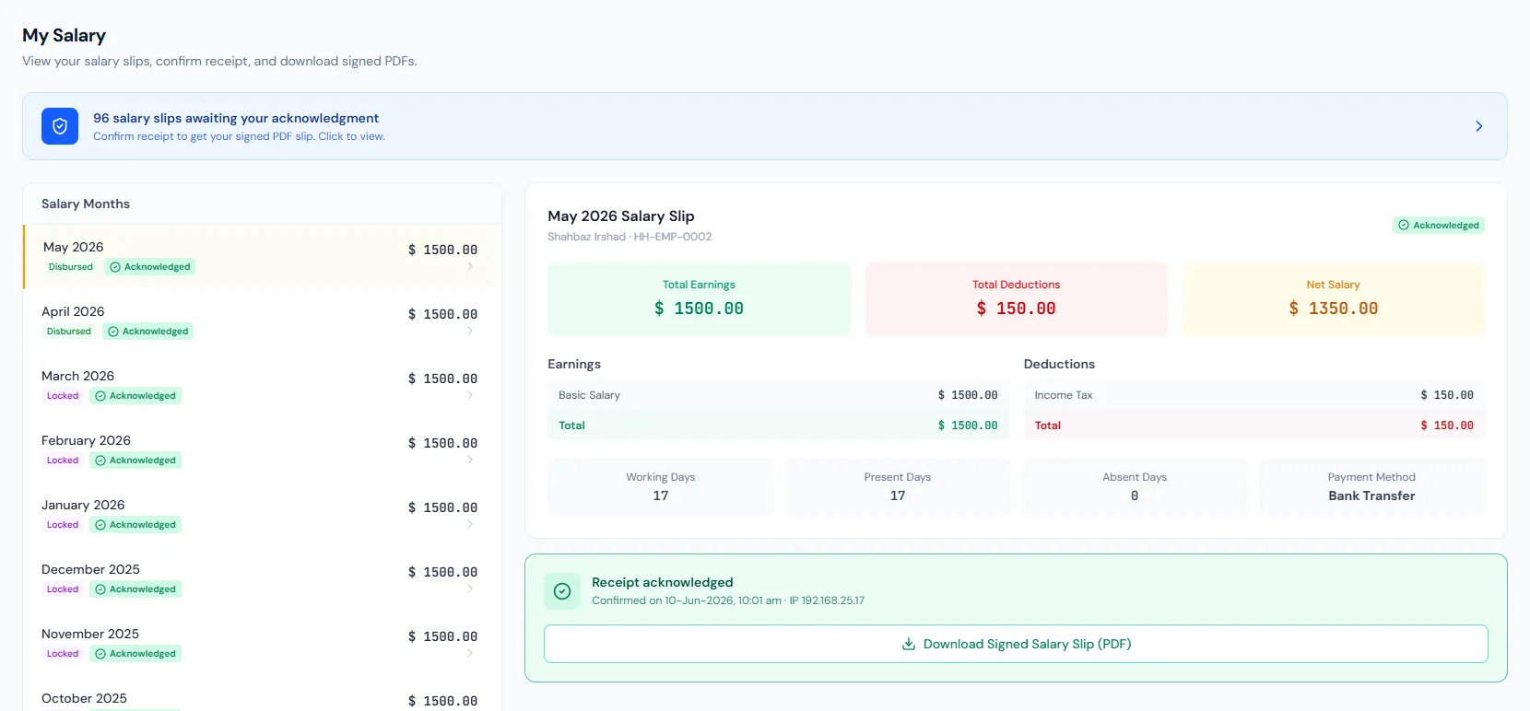Click the Acknowledged badge on the slip header
The width and height of the screenshot is (1530, 711).
(x=1439, y=225)
